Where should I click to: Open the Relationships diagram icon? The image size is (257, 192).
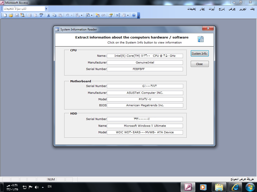[x=118, y=15]
